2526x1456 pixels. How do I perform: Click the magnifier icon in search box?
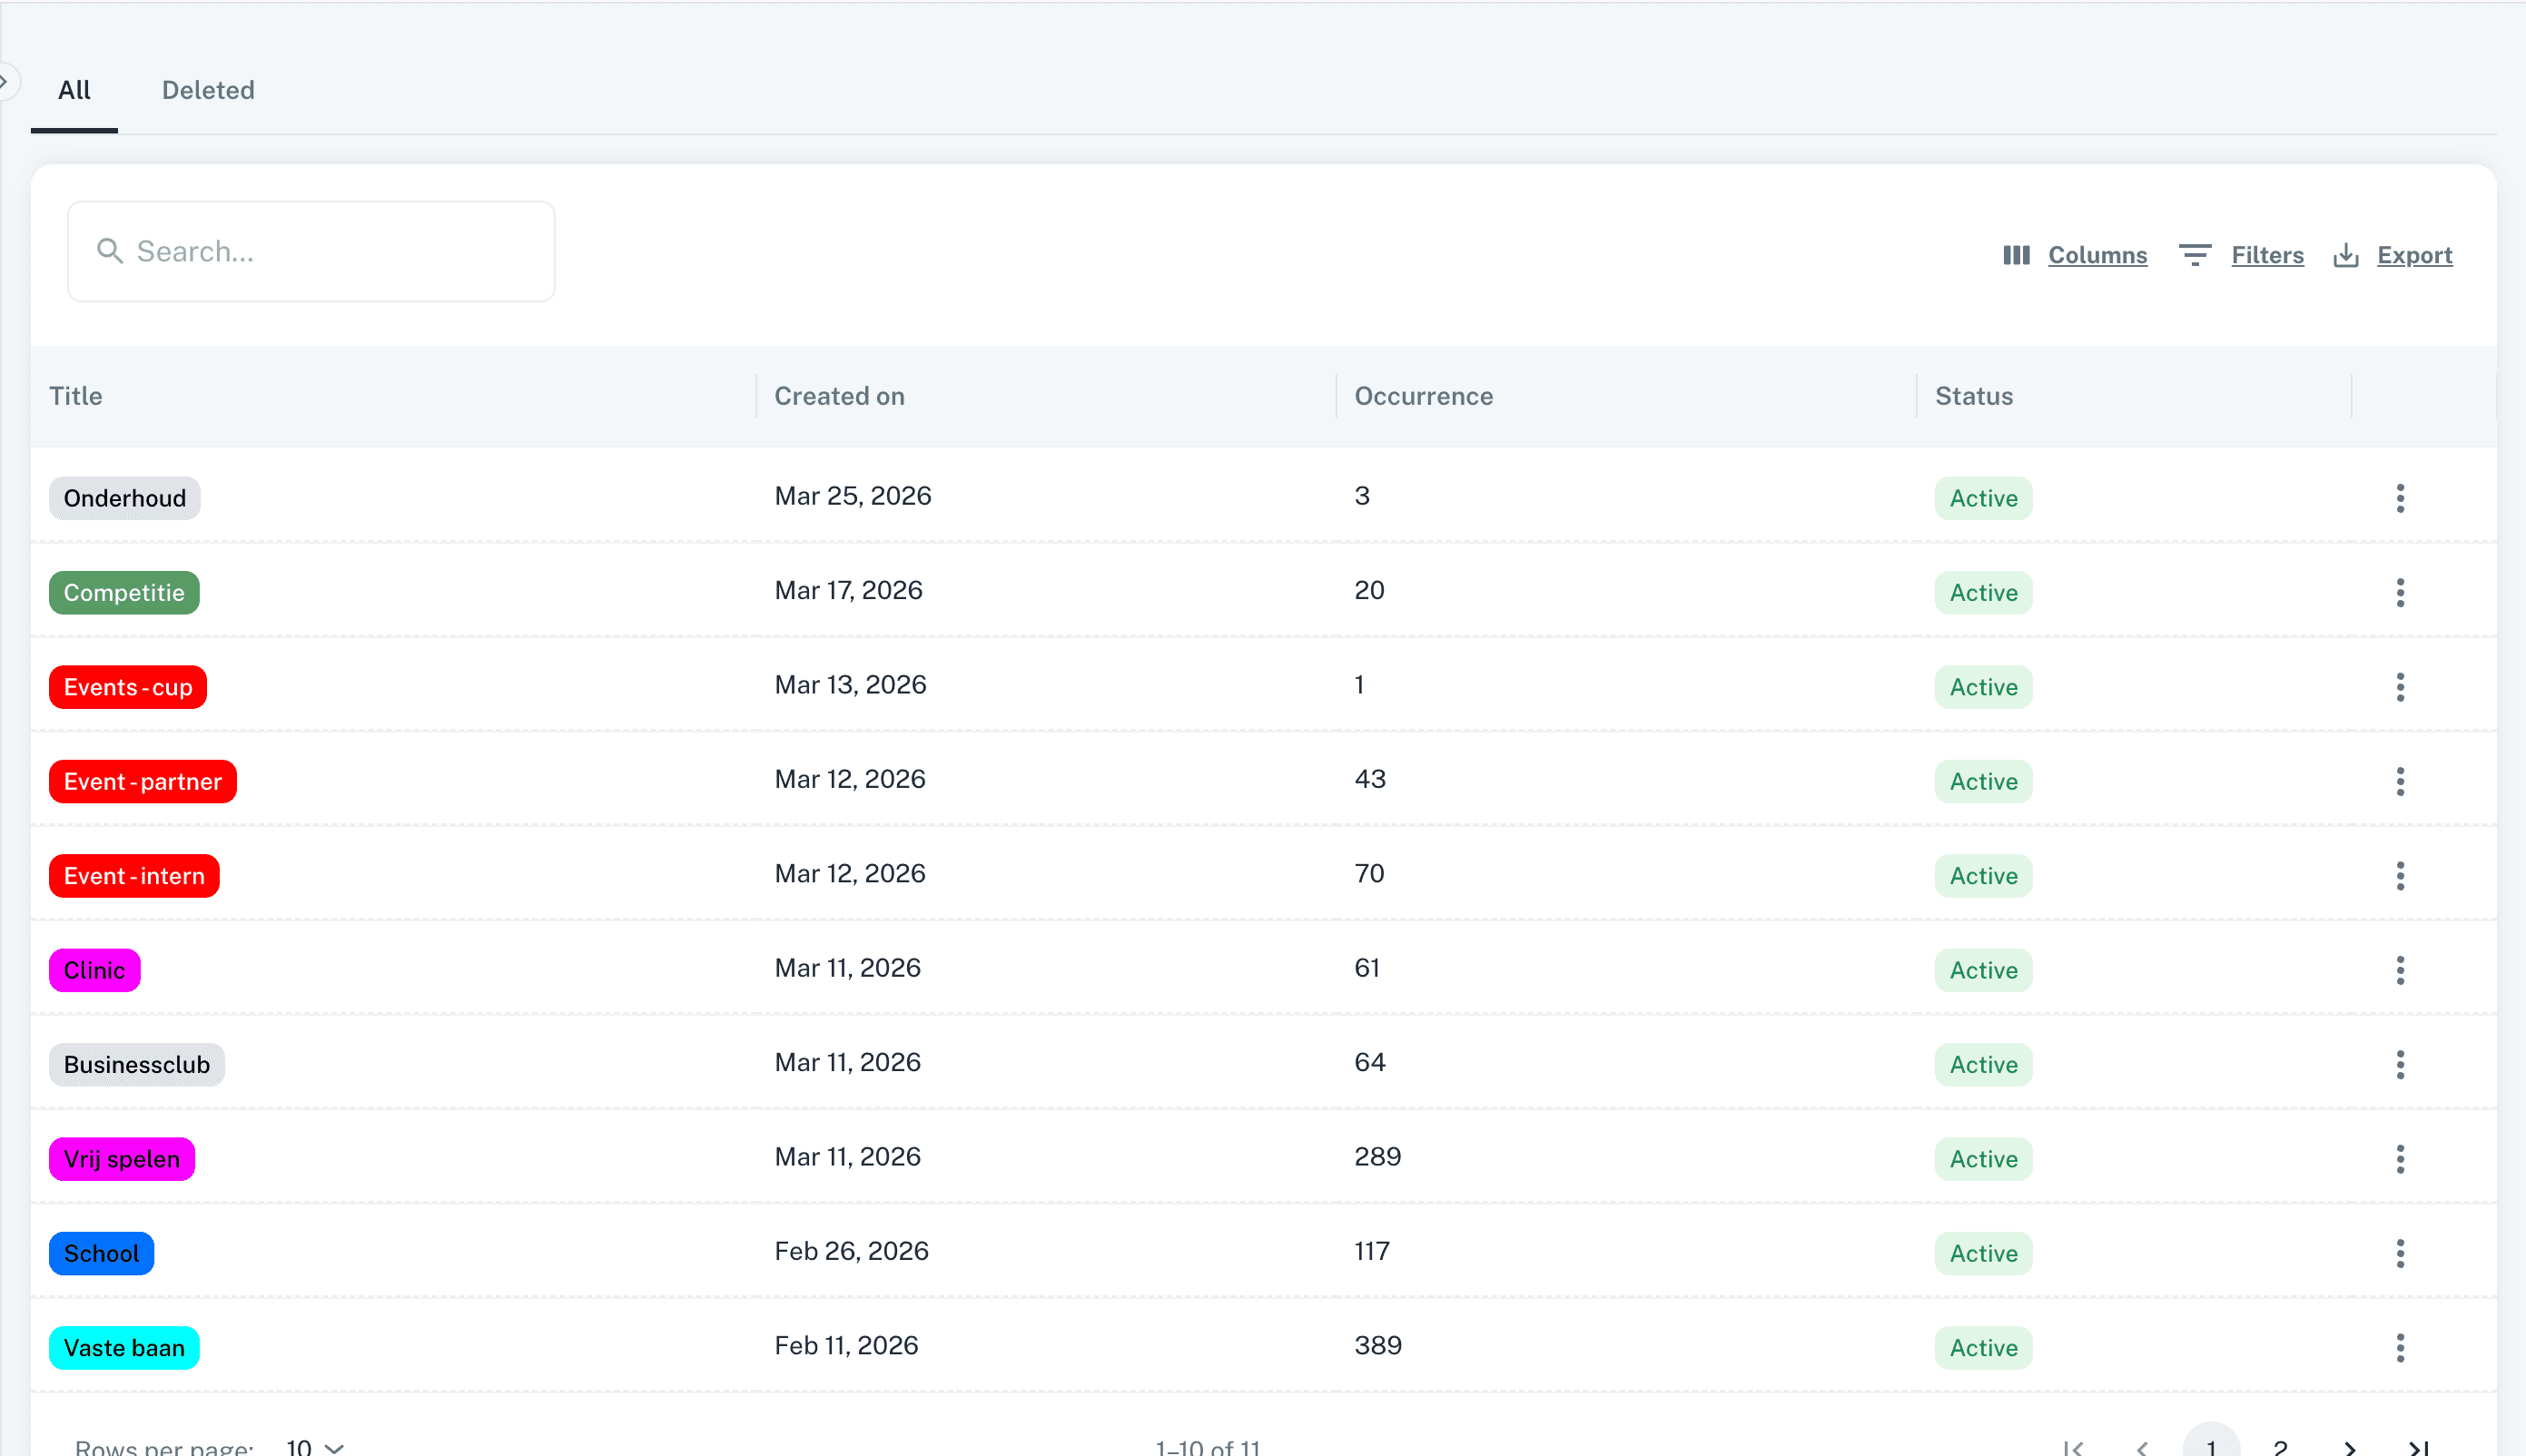tap(109, 251)
